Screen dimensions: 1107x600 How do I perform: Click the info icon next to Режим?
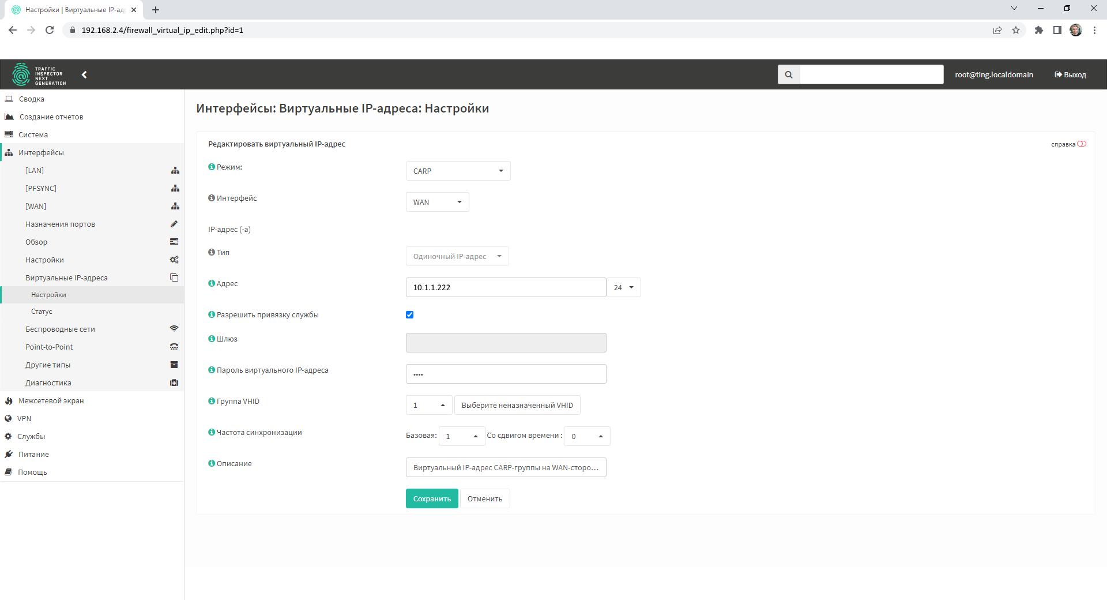(x=212, y=167)
